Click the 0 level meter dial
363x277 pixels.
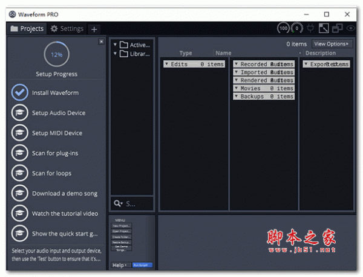(297, 28)
